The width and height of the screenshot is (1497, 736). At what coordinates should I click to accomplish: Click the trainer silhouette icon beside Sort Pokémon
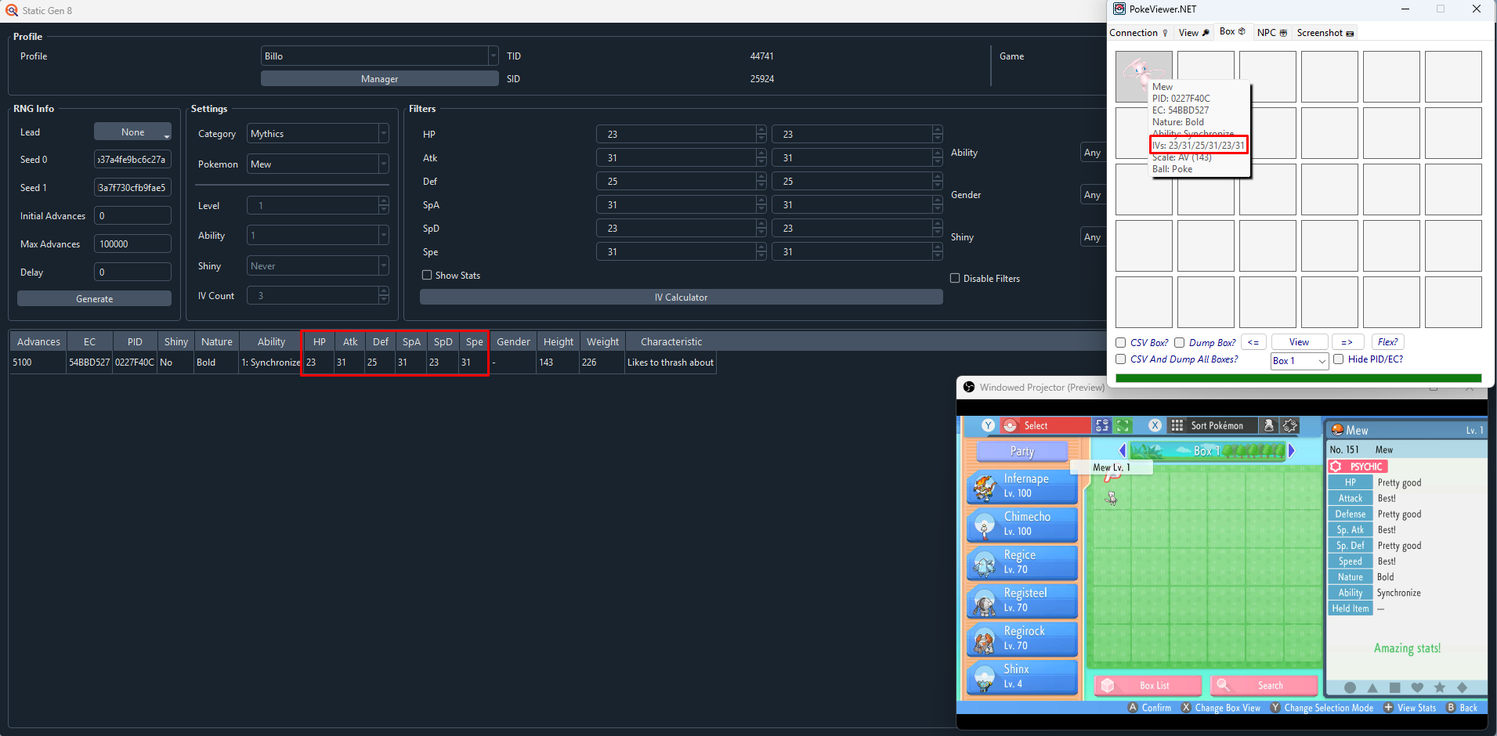coord(1269,426)
